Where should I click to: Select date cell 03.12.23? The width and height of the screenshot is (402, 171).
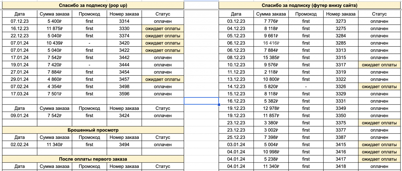(x=236, y=21)
